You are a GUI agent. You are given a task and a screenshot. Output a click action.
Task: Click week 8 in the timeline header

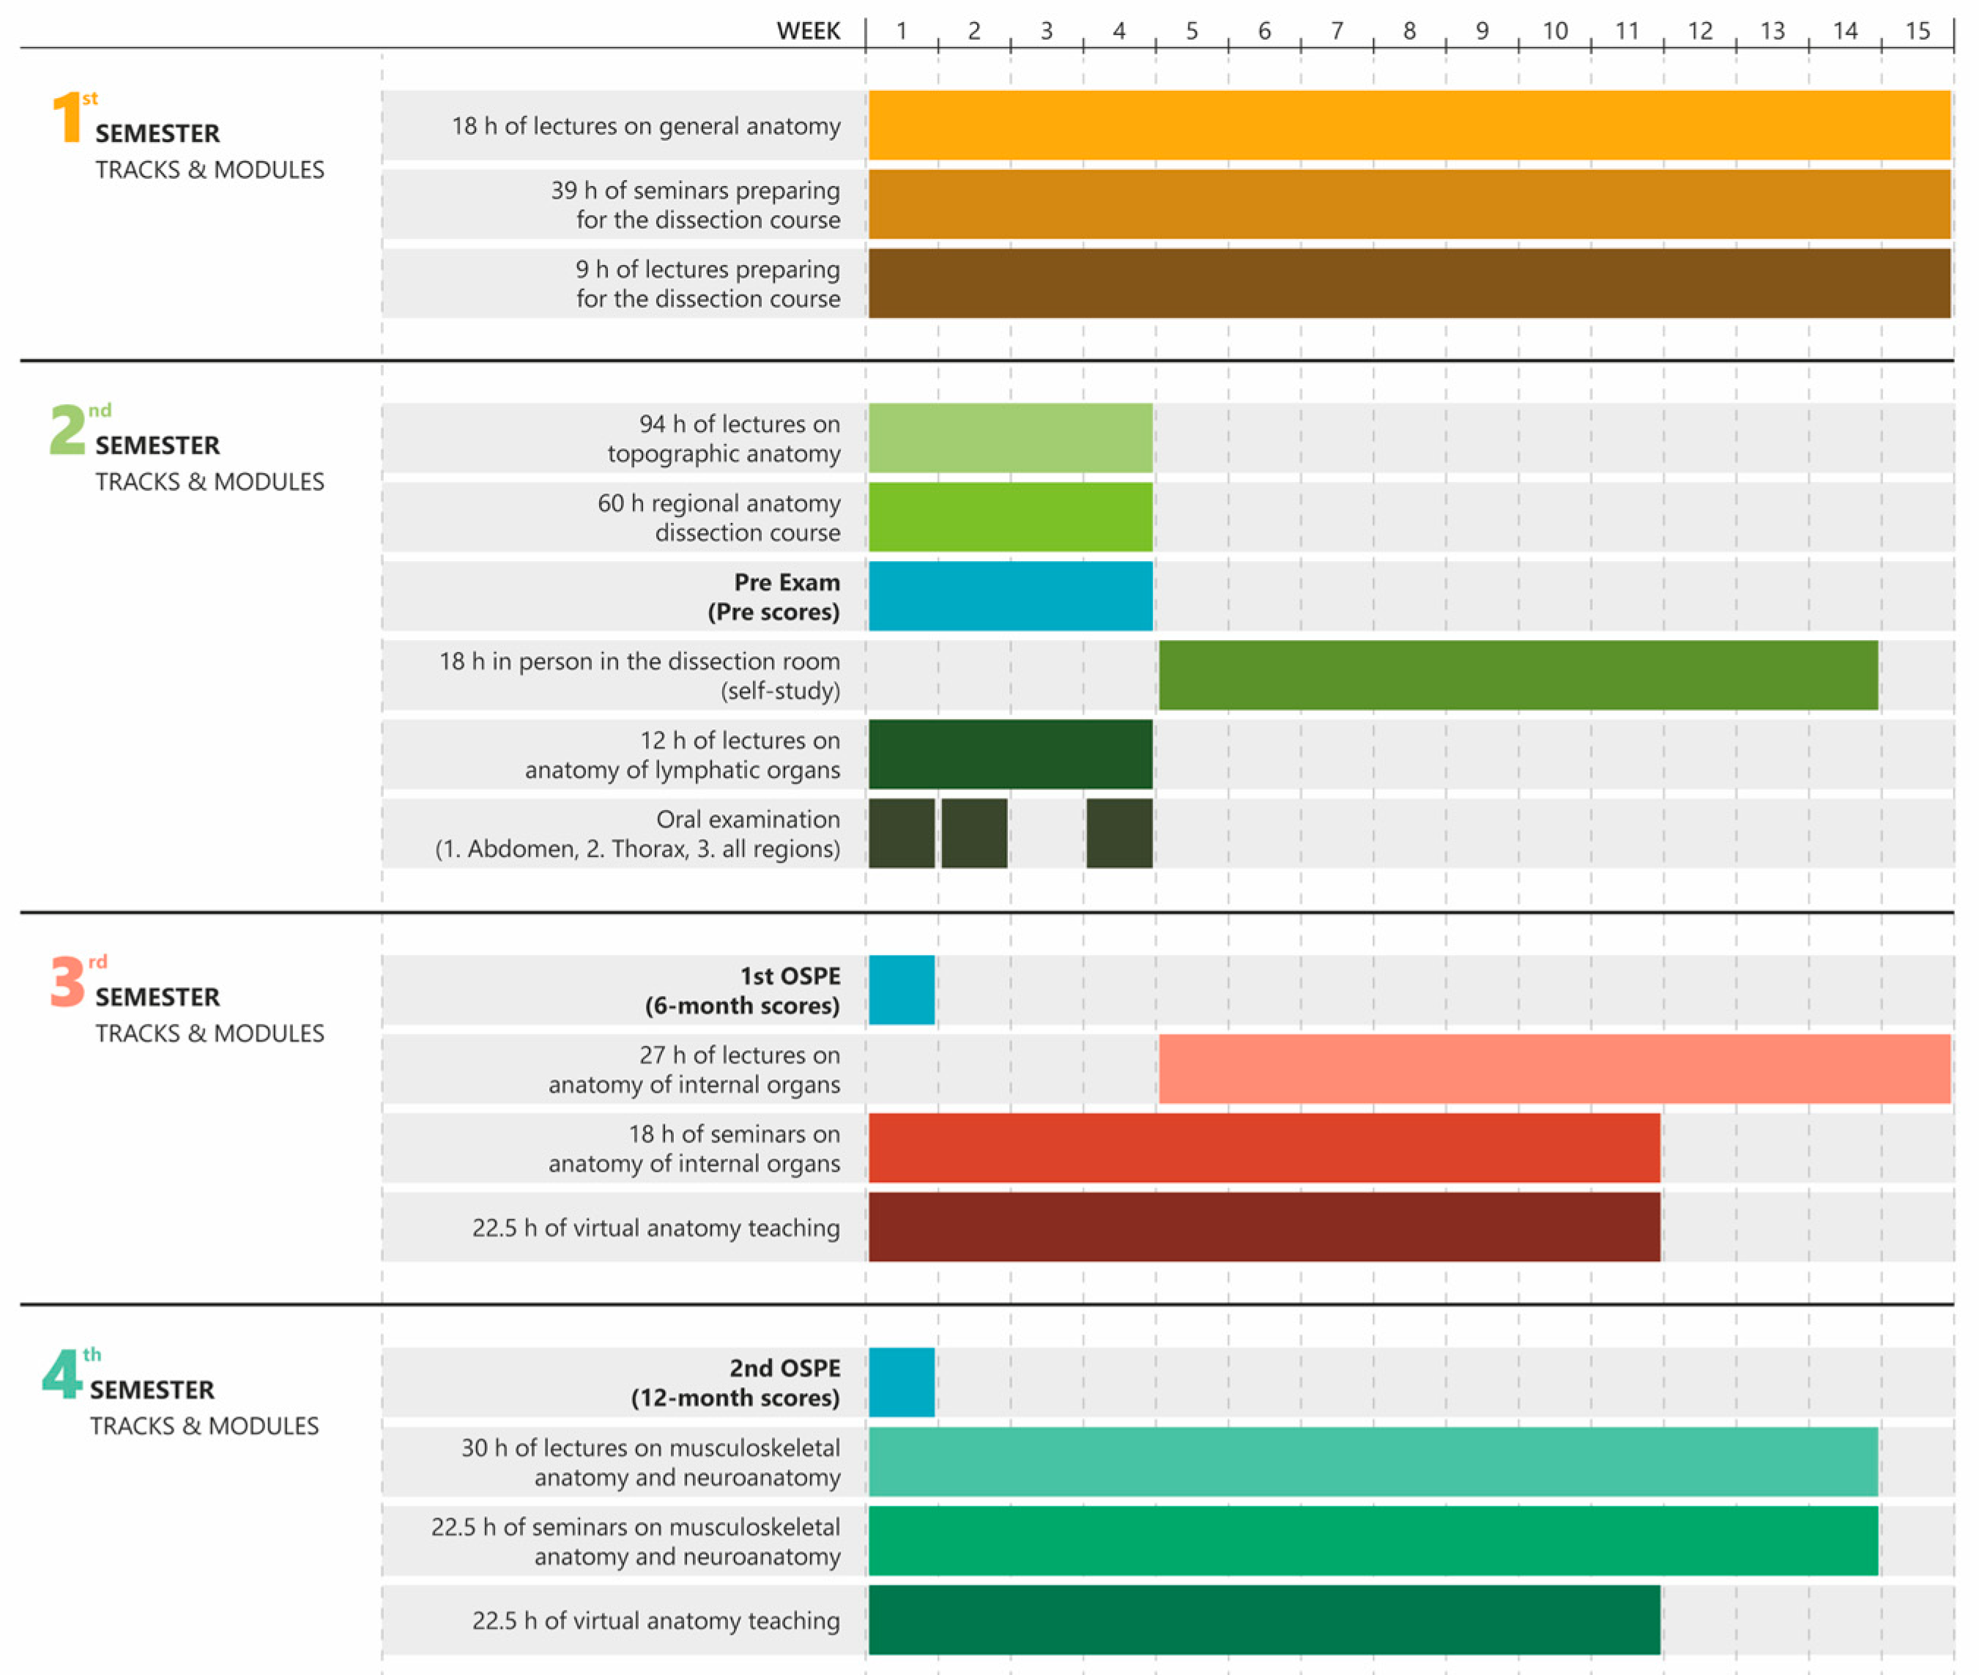pos(1408,31)
